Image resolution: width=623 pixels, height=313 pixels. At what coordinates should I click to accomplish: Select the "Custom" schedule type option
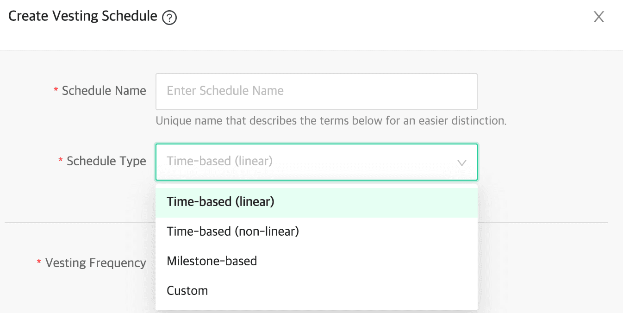187,291
